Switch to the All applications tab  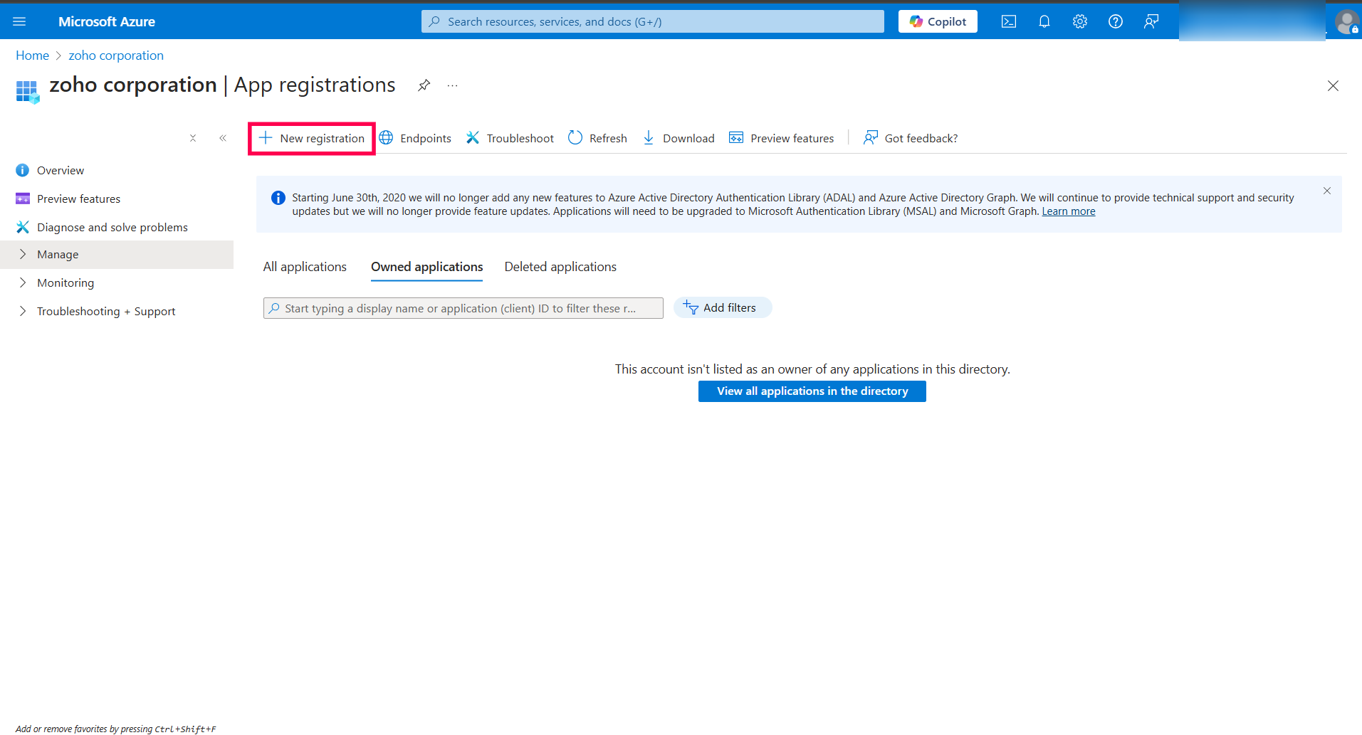[305, 267]
